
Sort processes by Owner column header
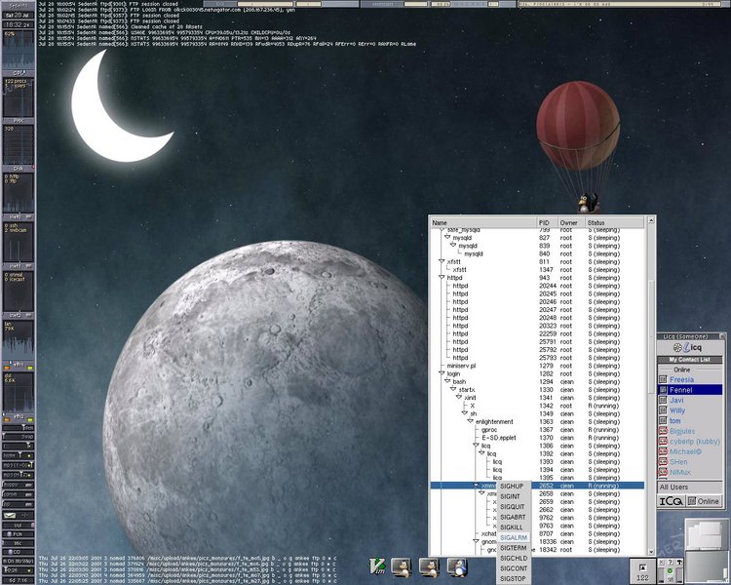(571, 223)
